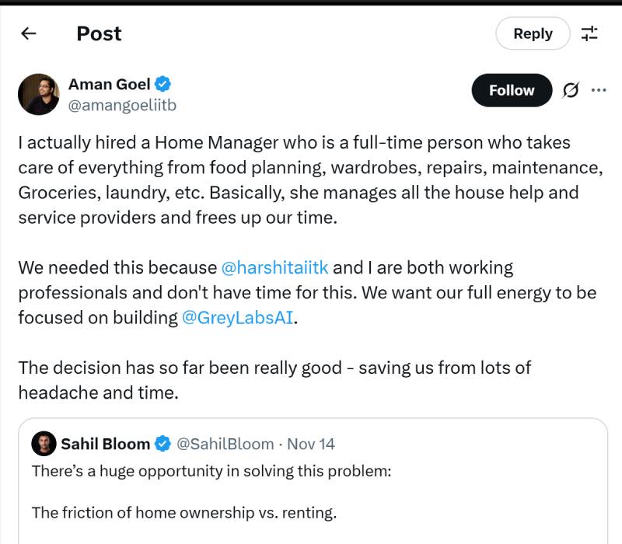Open the Nov 14 timestamp link

pos(311,444)
